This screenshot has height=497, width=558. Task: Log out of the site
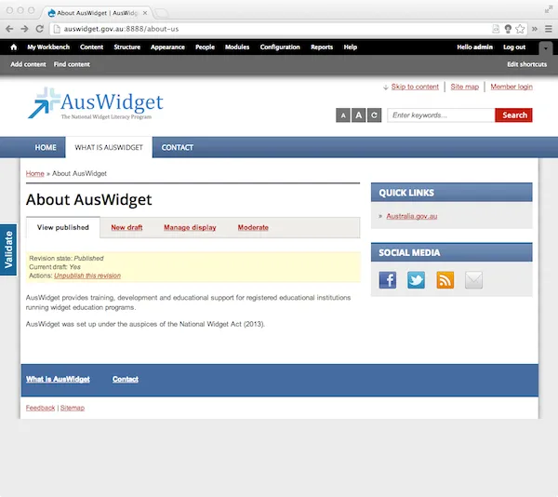point(514,47)
